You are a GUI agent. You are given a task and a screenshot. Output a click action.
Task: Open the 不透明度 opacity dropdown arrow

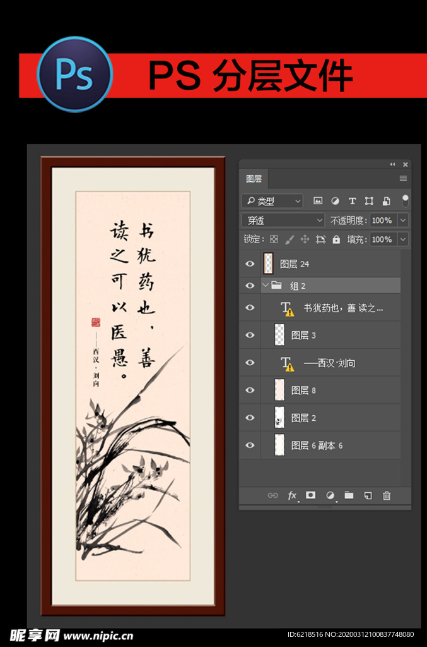point(403,221)
